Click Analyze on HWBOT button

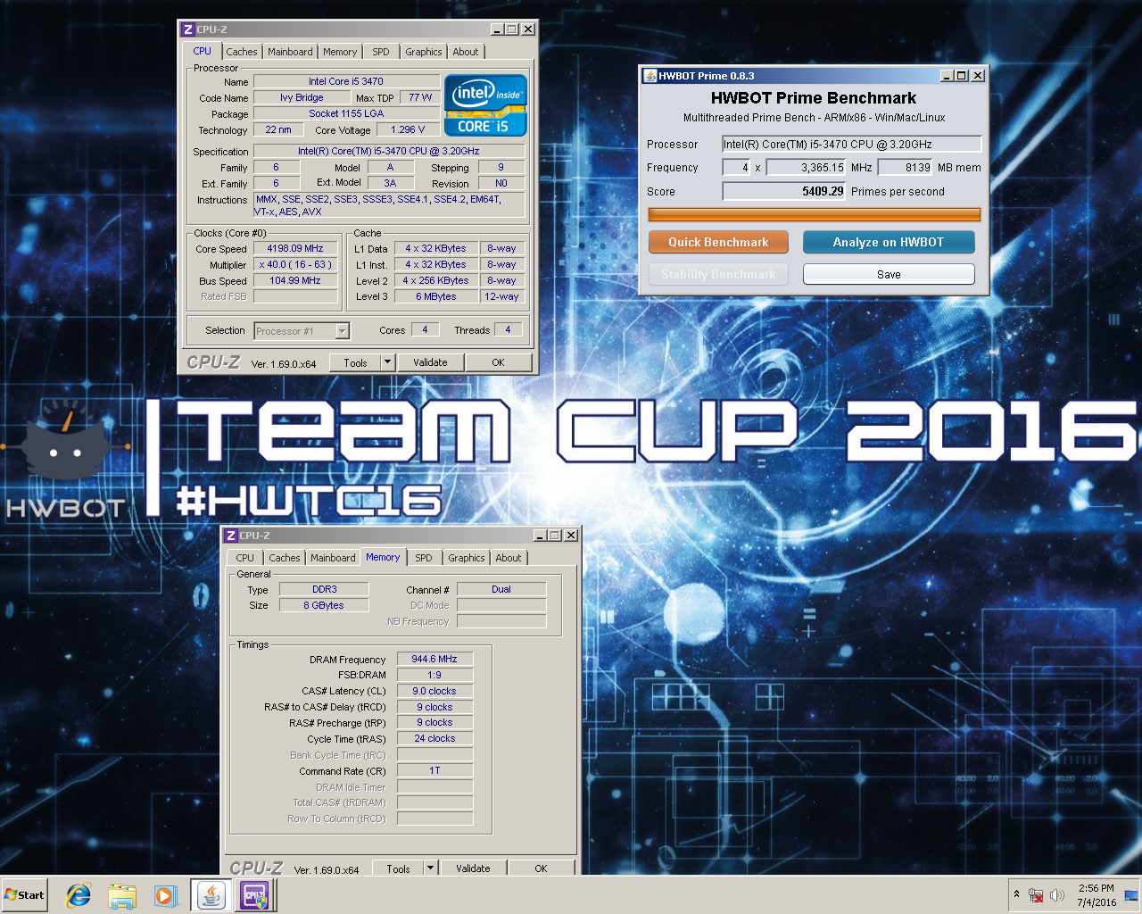[889, 242]
